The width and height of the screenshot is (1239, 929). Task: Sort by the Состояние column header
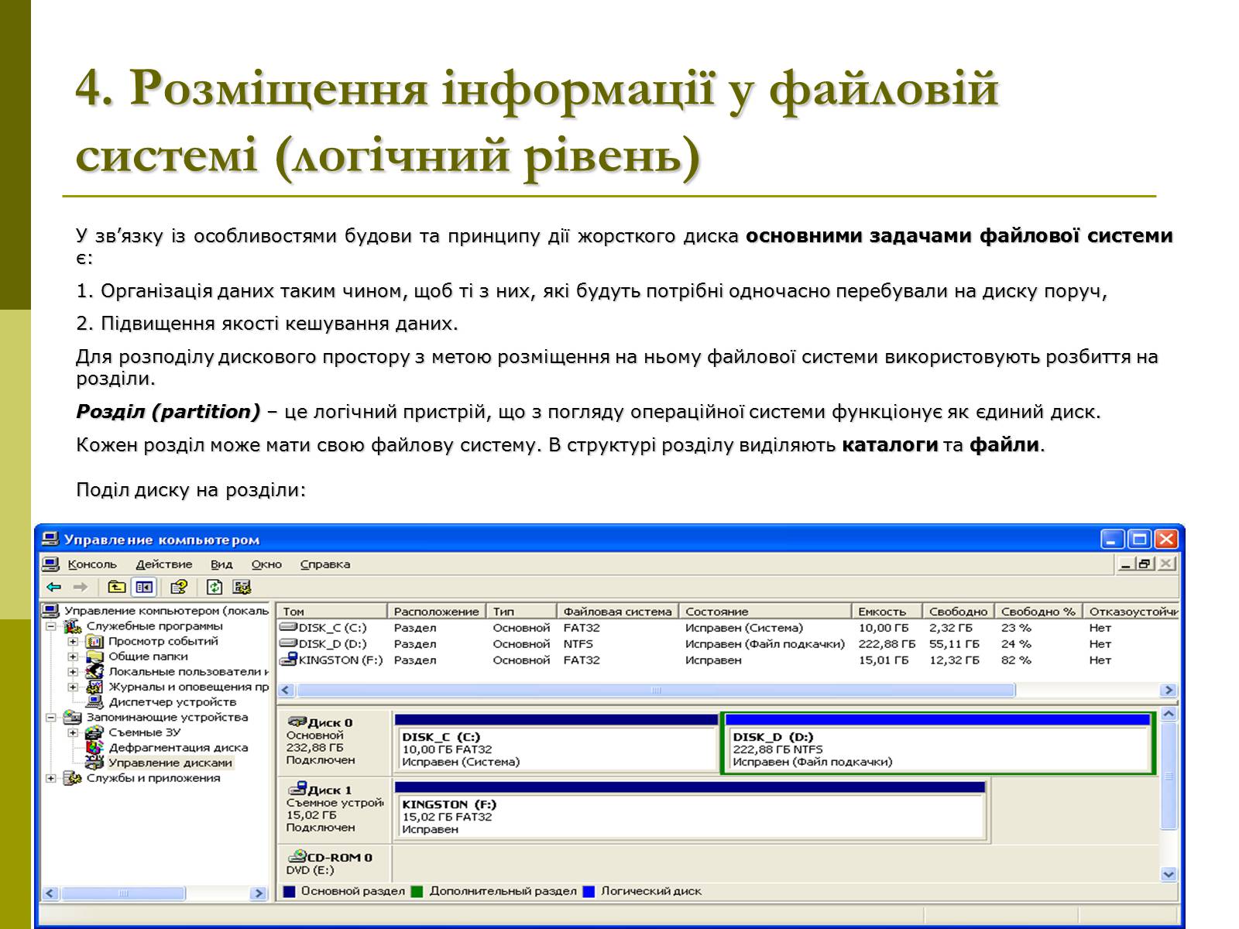pyautogui.click(x=765, y=612)
